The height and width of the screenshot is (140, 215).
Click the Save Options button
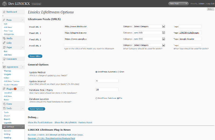click(x=37, y=109)
